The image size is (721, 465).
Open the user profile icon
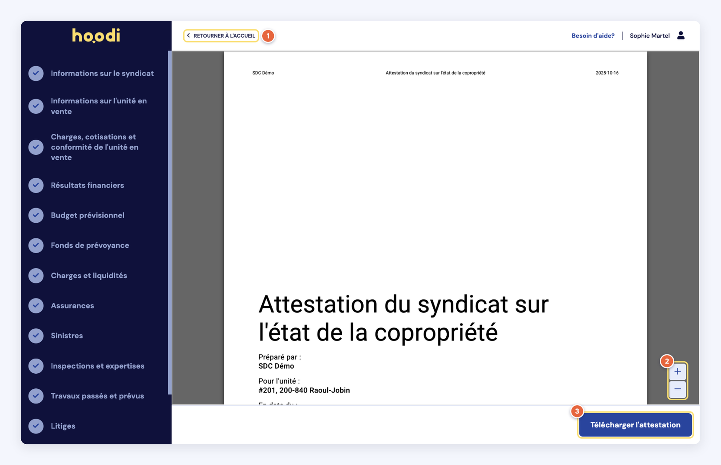pos(681,35)
